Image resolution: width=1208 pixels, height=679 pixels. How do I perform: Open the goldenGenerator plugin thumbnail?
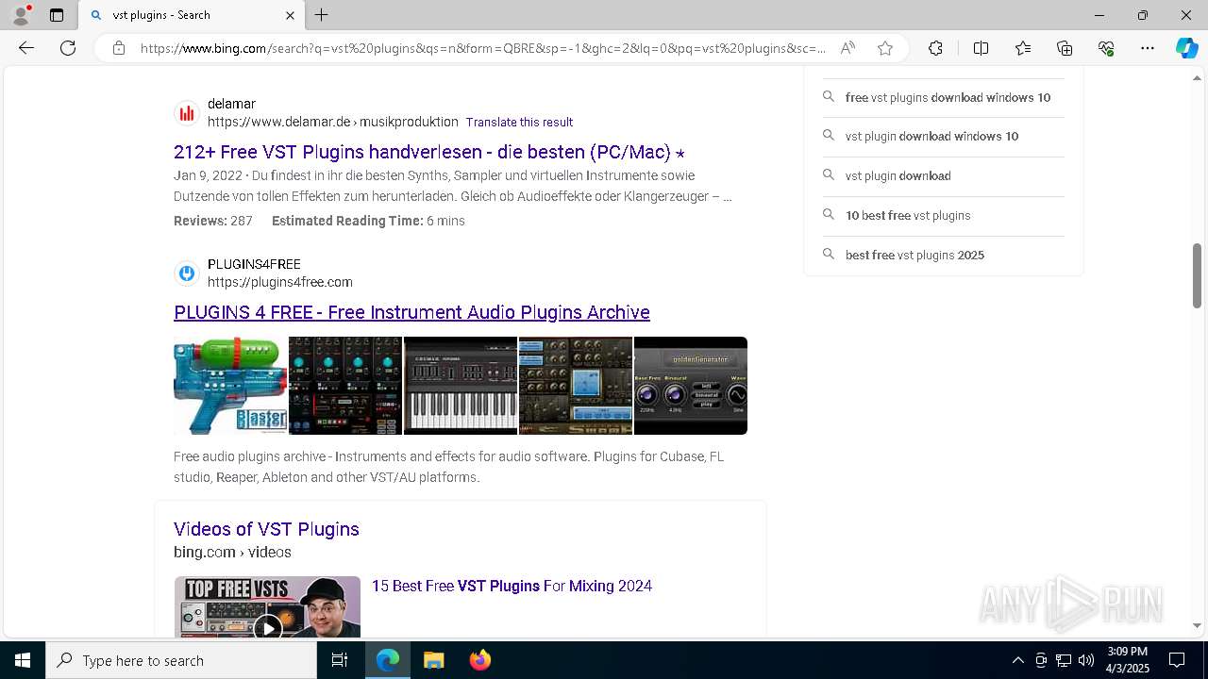point(691,386)
